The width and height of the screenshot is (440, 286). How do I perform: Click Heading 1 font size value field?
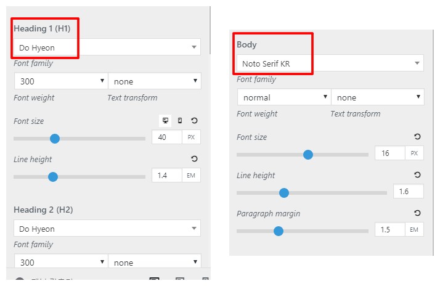[x=166, y=137]
